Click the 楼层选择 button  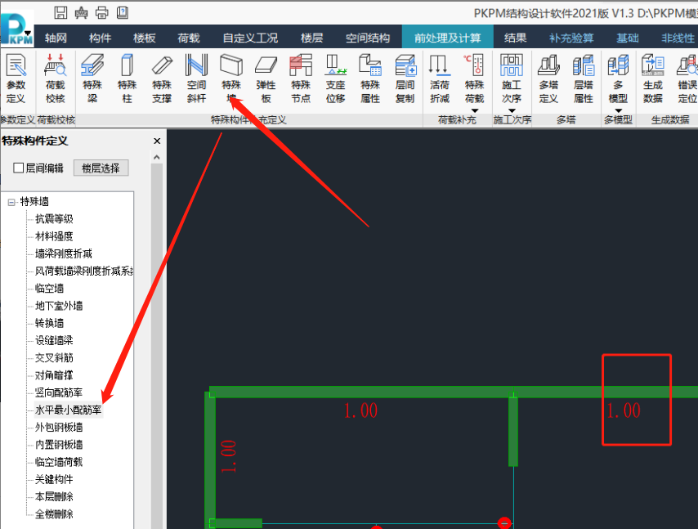click(x=101, y=168)
